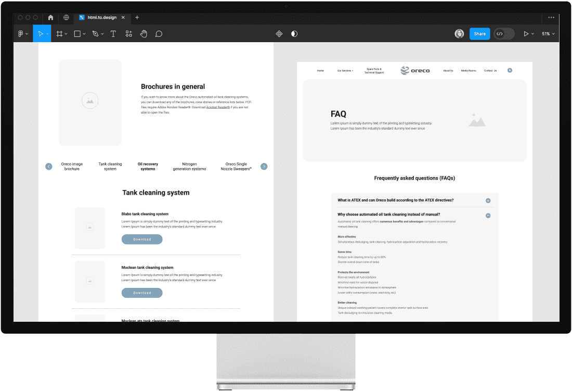Screen dimensions: 572x391
Task: Select the Comment tool
Action: pos(159,34)
